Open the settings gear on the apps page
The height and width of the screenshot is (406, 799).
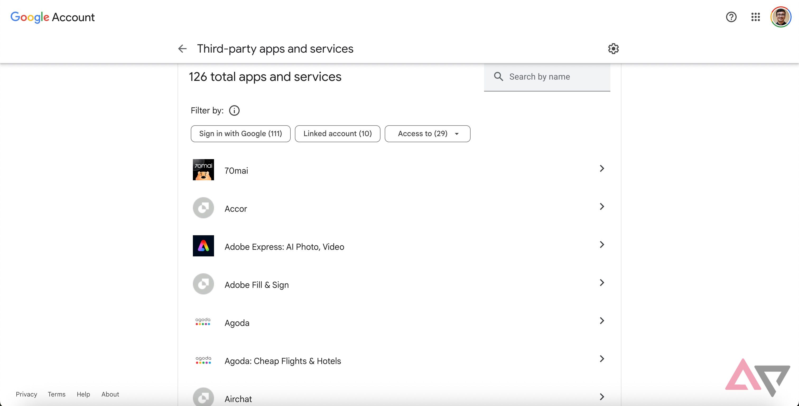pos(614,49)
